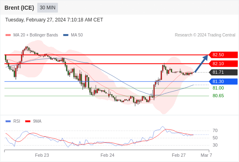This screenshot has height=162, width=239.
Task: Click the red 82.10 resistance price tag
Action: [223, 64]
